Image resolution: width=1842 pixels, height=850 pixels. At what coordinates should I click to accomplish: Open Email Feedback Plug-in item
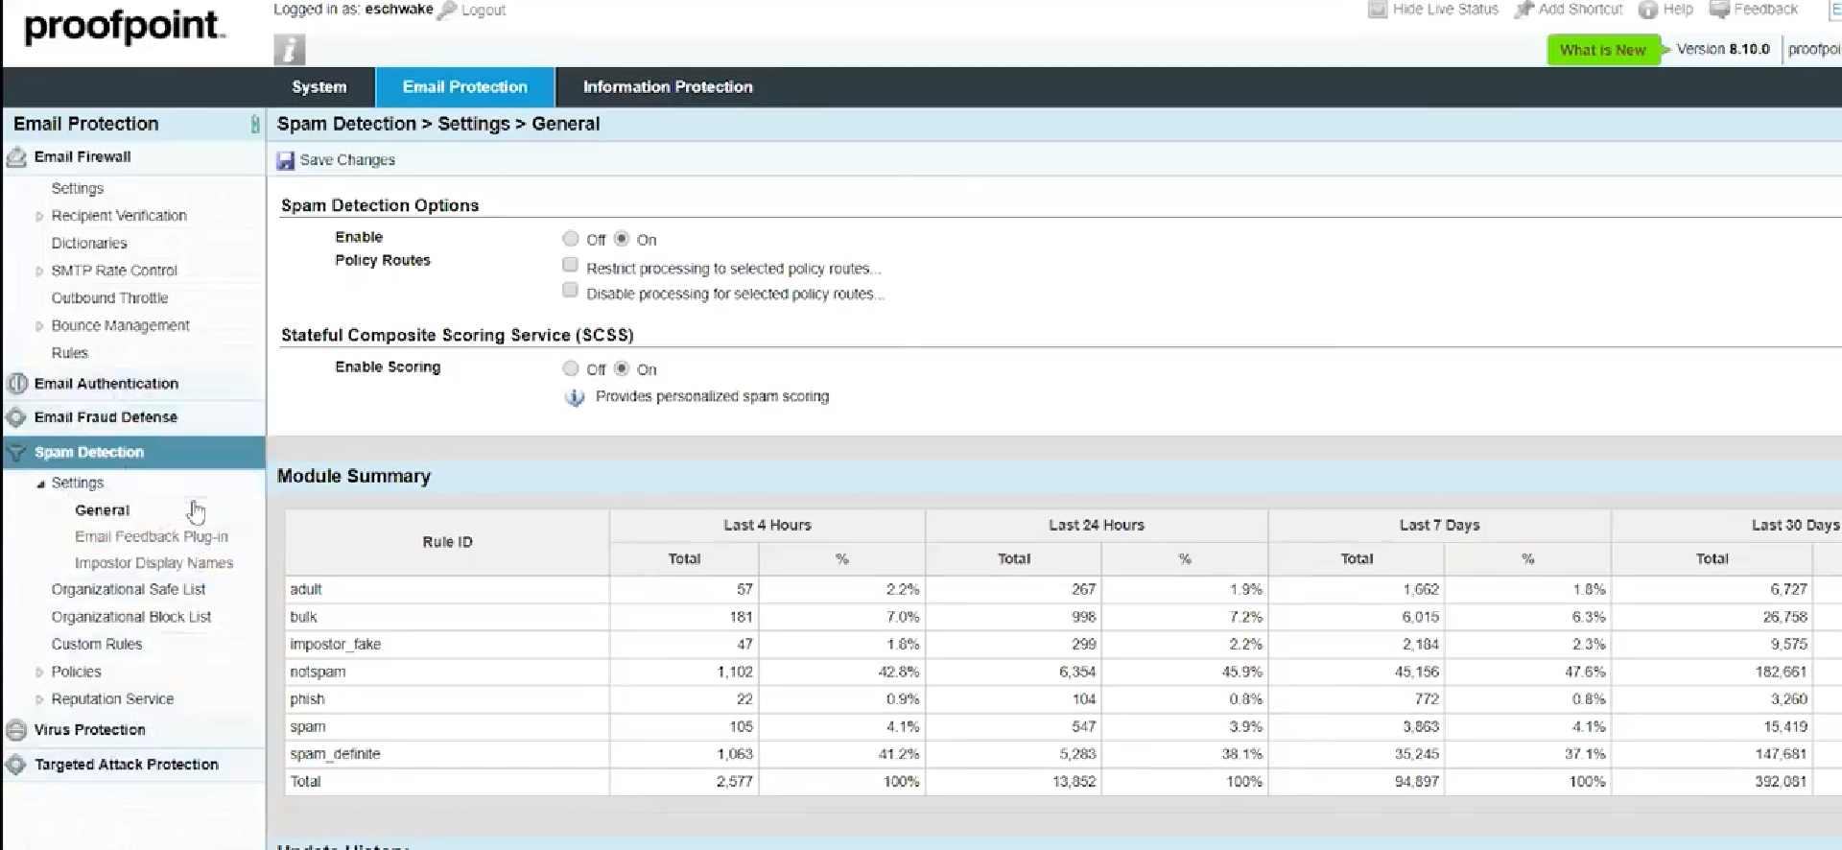click(x=152, y=537)
